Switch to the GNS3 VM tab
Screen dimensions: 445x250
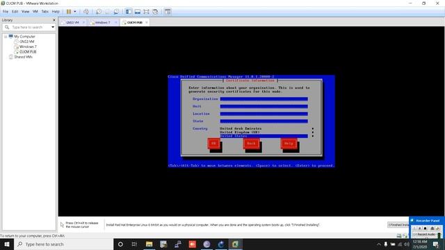(x=72, y=22)
